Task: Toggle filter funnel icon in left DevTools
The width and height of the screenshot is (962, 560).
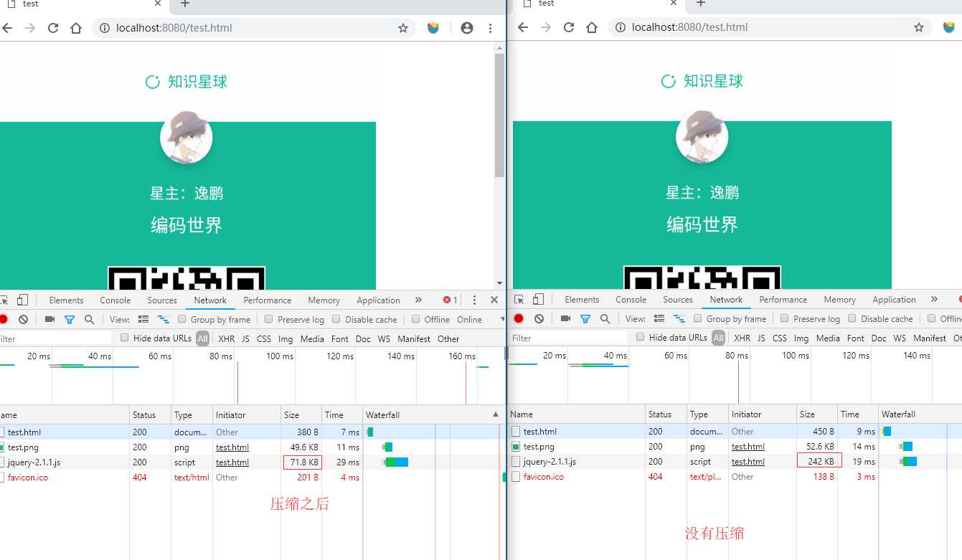Action: click(70, 319)
